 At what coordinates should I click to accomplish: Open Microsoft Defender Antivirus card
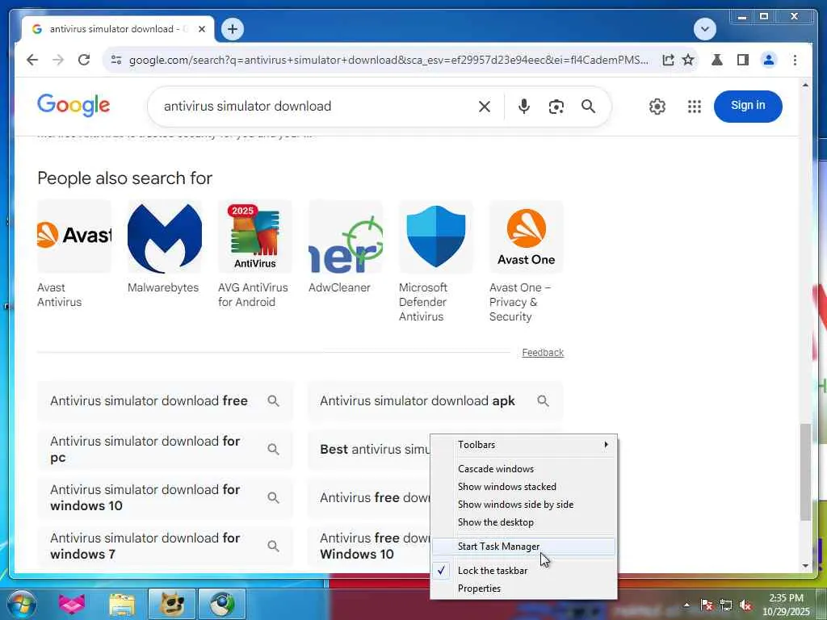[435, 262]
